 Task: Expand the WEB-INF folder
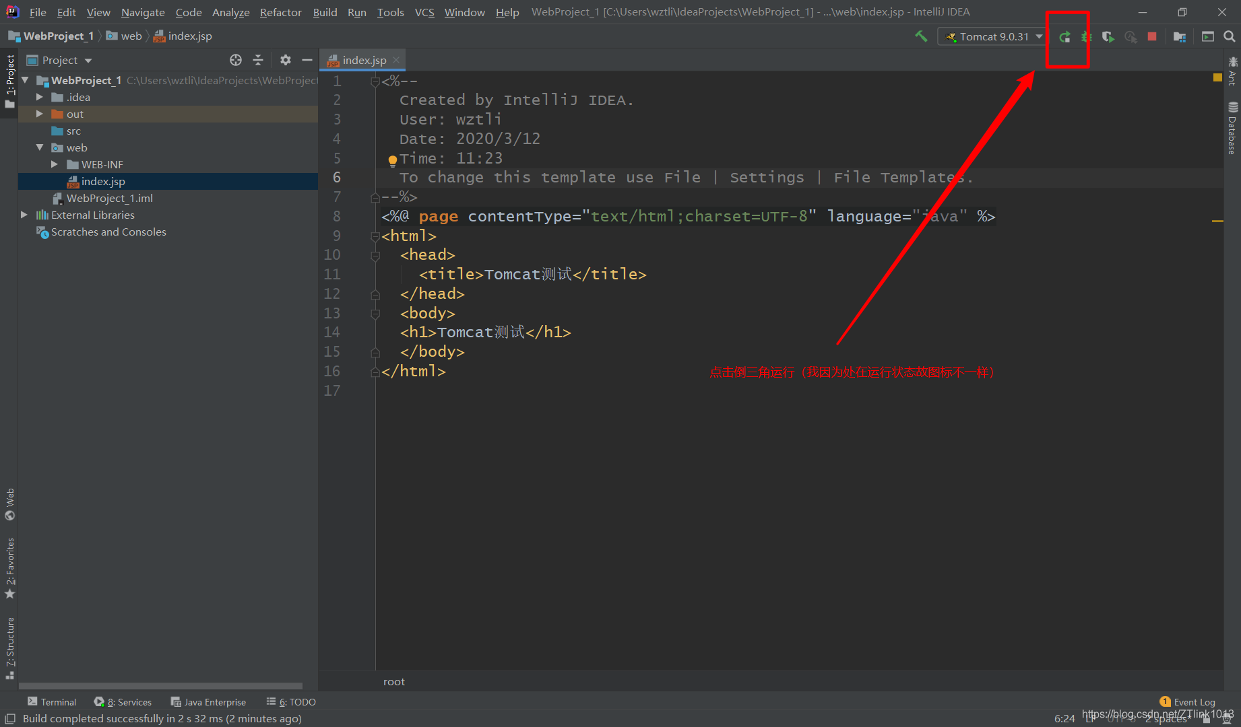(55, 164)
